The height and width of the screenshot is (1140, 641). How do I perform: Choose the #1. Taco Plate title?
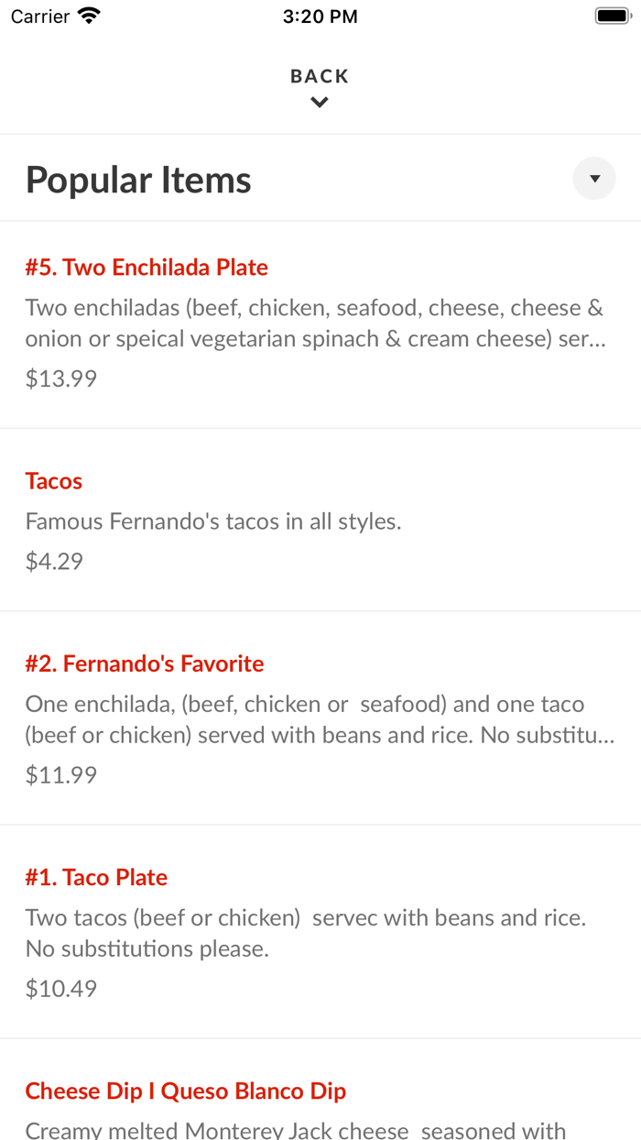point(96,877)
